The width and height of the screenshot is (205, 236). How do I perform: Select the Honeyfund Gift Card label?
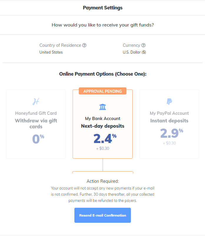point(36,113)
